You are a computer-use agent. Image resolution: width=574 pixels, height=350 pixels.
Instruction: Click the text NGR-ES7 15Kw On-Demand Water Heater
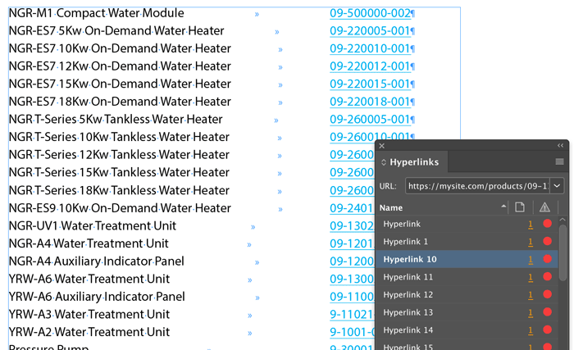tap(120, 84)
